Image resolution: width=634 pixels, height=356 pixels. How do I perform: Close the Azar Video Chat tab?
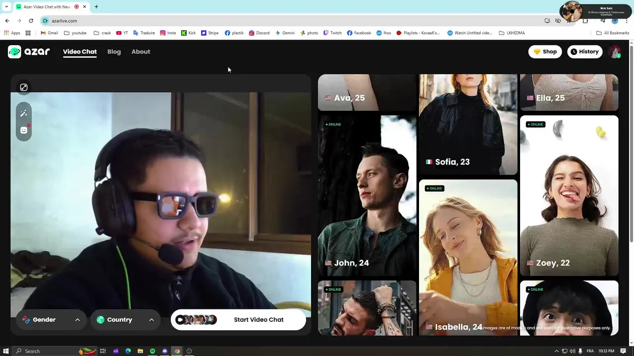85,6
